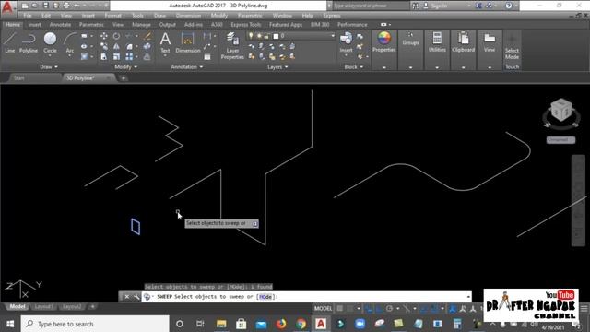Open the Format menu
The image size is (590, 332).
click(112, 16)
